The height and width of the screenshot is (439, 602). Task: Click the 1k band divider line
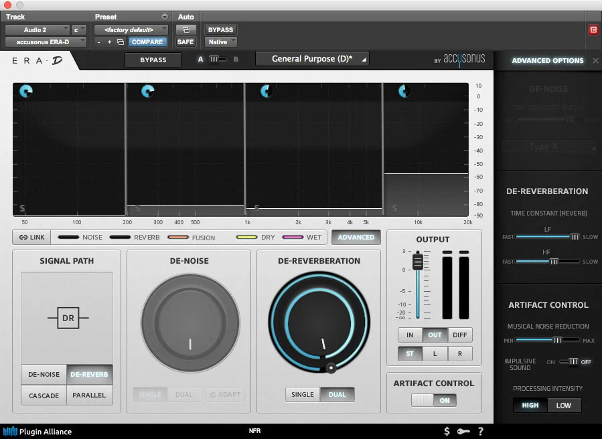[x=244, y=150]
